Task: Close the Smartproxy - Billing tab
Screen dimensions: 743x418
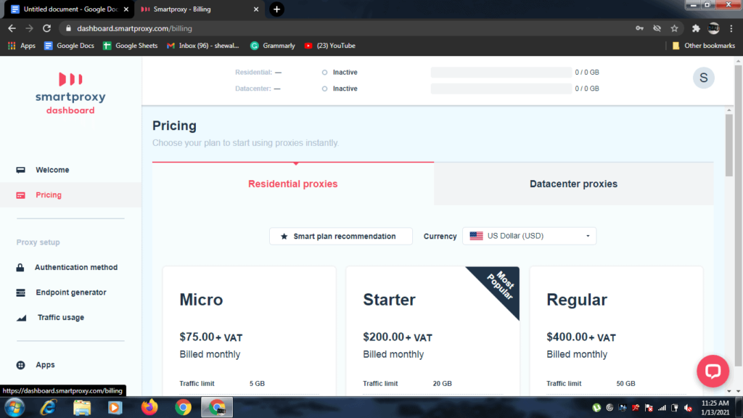Action: (x=256, y=9)
